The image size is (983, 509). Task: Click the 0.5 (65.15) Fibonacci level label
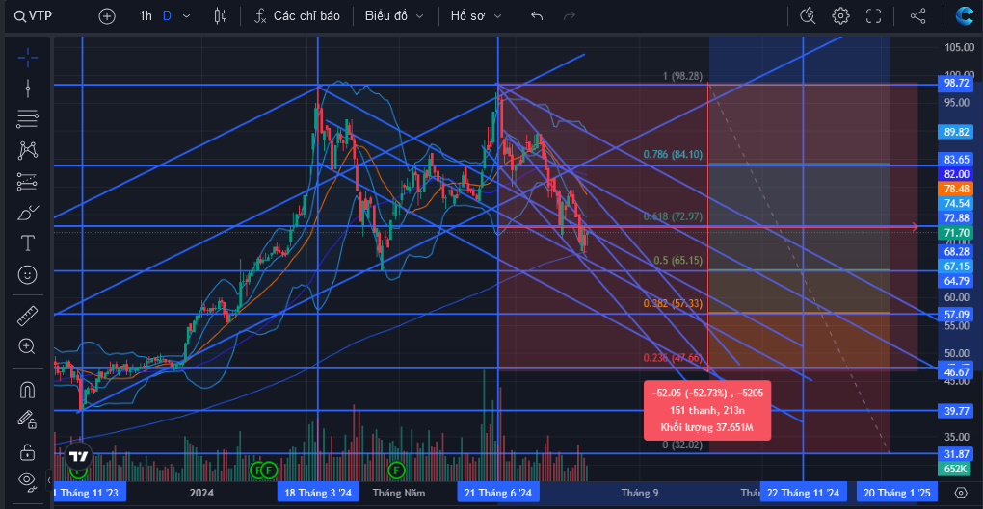click(x=677, y=260)
